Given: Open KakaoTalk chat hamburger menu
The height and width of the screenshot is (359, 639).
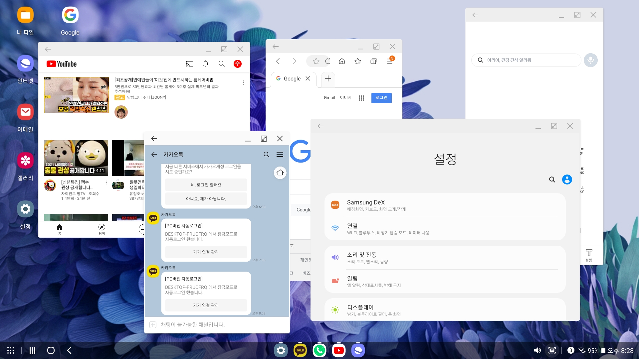Looking at the screenshot, I should 280,155.
